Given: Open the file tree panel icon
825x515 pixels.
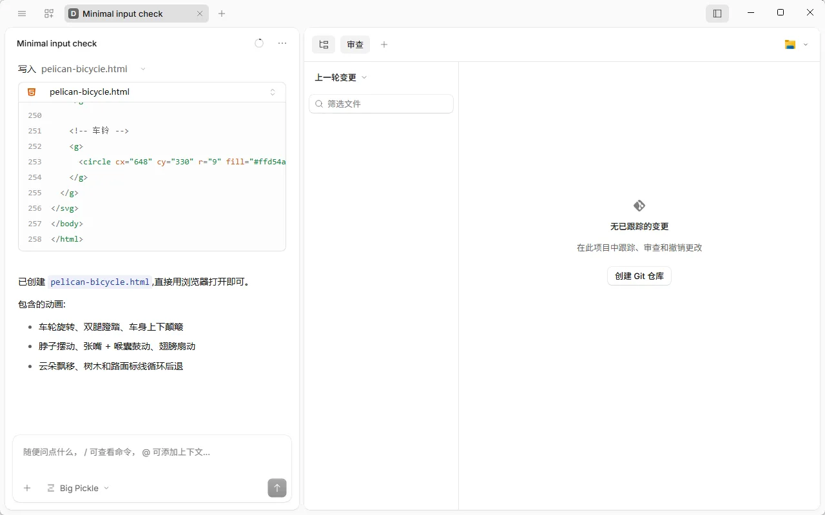Looking at the screenshot, I should click(324, 44).
